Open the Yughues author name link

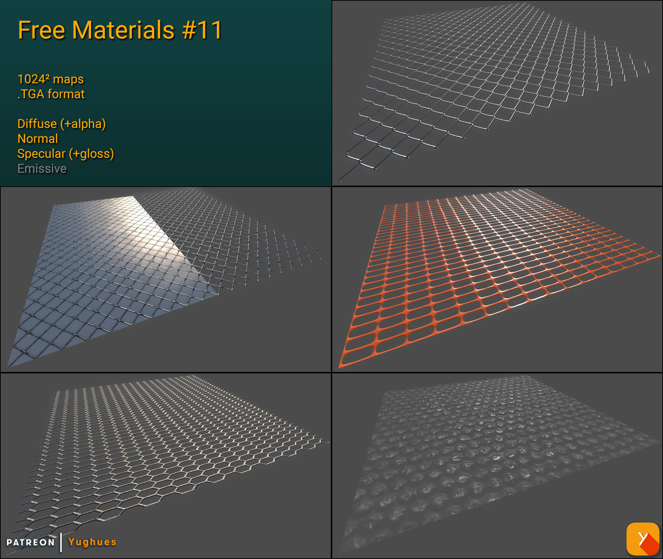click(x=92, y=542)
